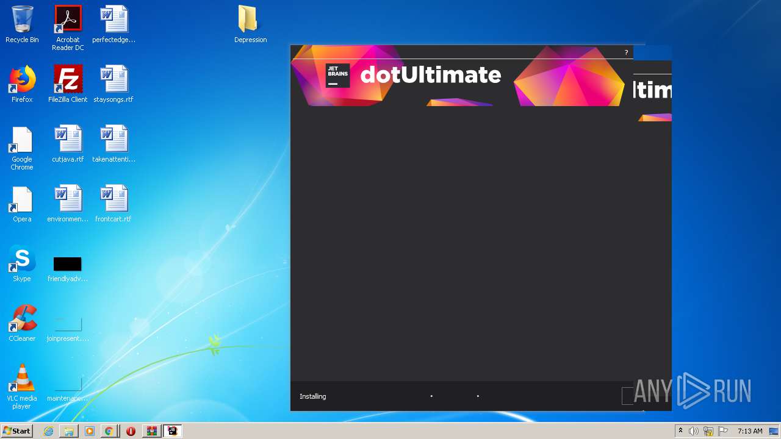
Task: Switch to JetBrains installer taskbar button
Action: pos(172,431)
